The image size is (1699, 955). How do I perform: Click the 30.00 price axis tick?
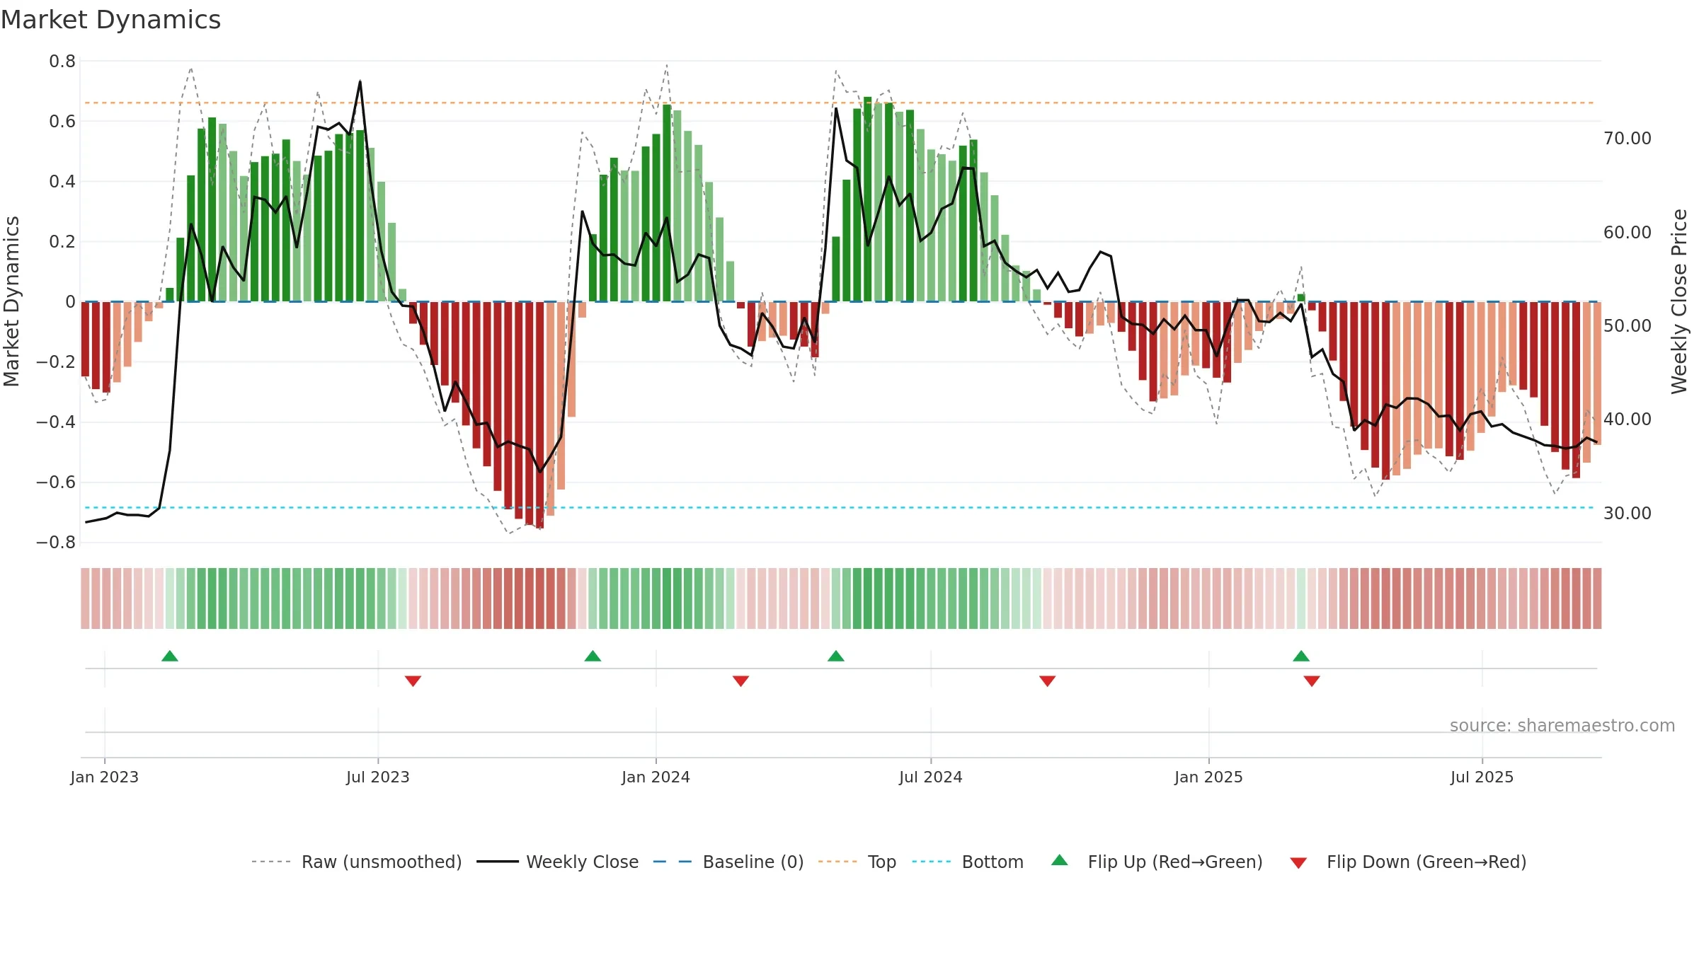[1628, 513]
